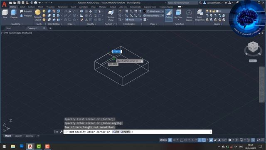Screen dimensions: 266x150
Task: Open command line customize wrench
Action: pos(61,132)
